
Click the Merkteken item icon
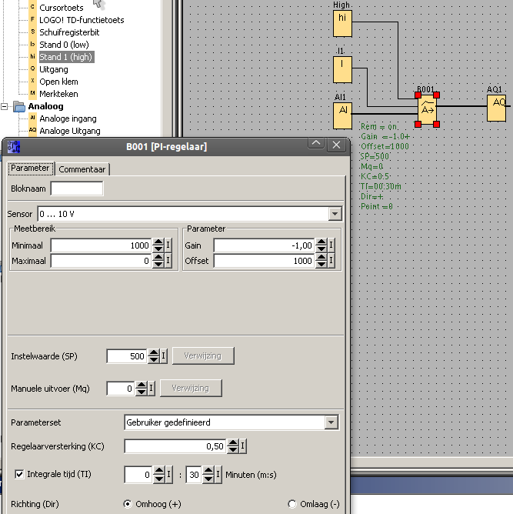coord(32,94)
